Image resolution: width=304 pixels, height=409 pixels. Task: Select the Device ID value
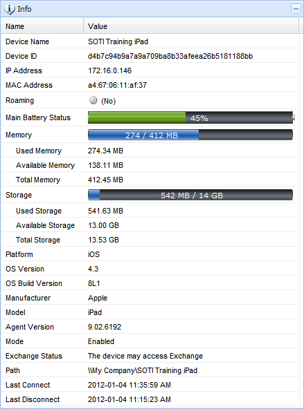[170, 57]
